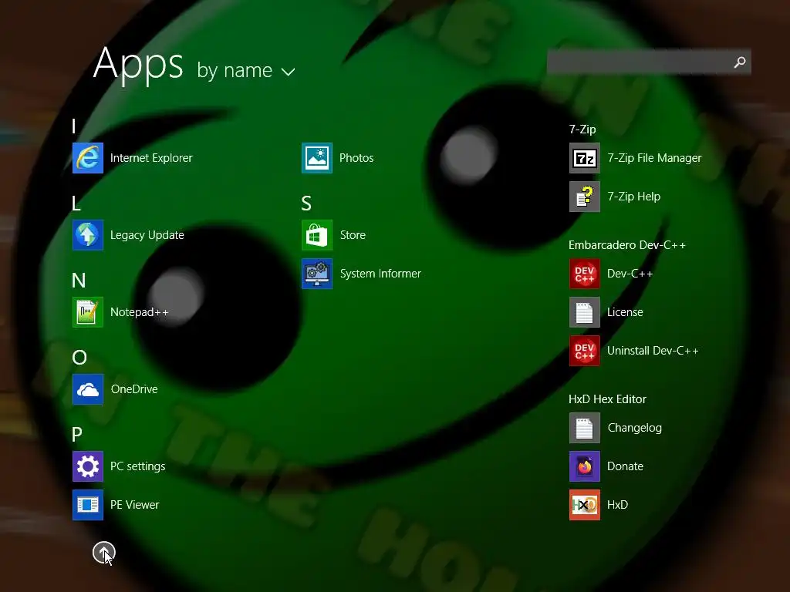Screen dimensions: 790x592
Task: Launch the Dev-C++ red icon
Action: pyautogui.click(x=585, y=274)
